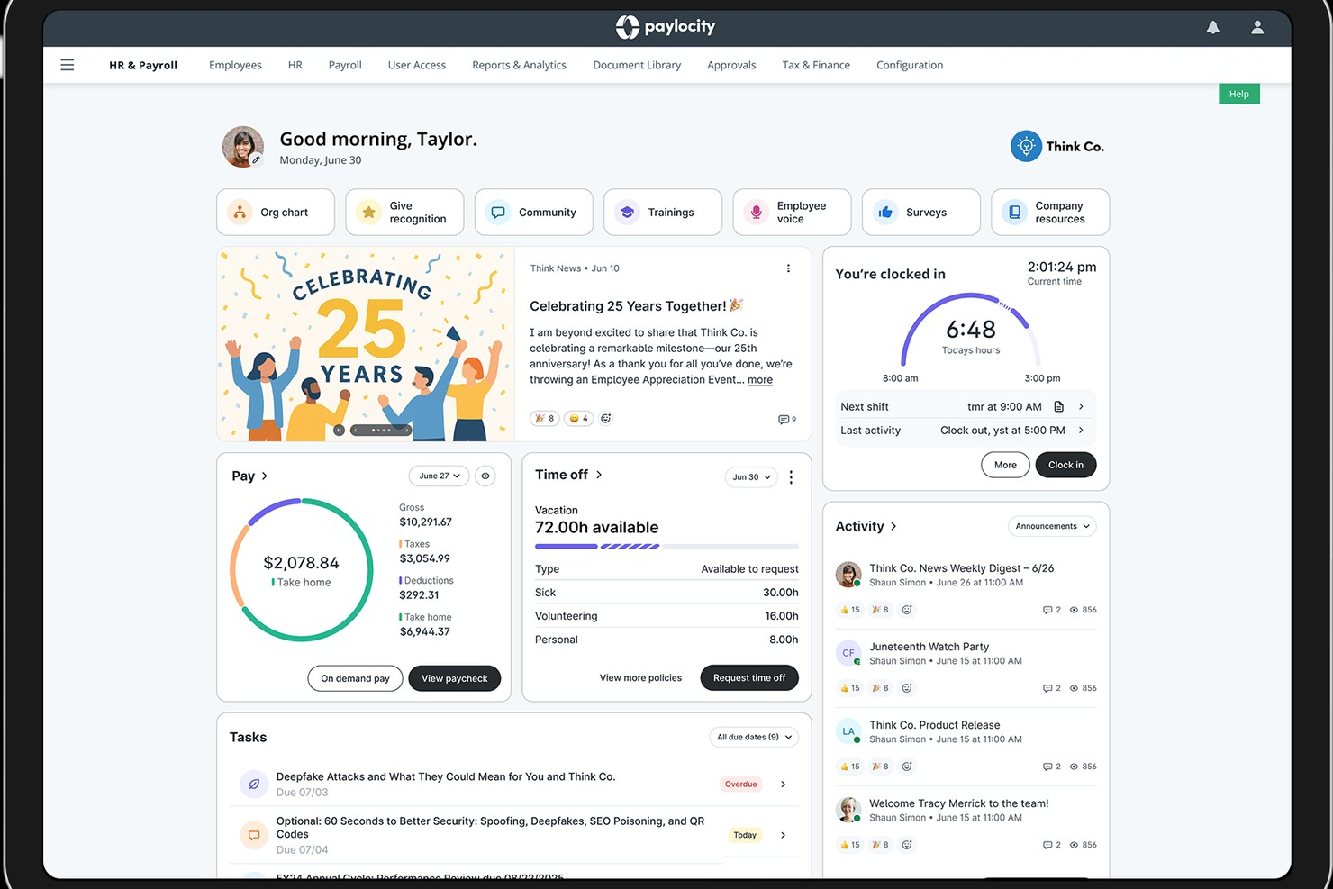1333x889 pixels.
Task: Open the Org chart shortcut
Action: point(275,212)
